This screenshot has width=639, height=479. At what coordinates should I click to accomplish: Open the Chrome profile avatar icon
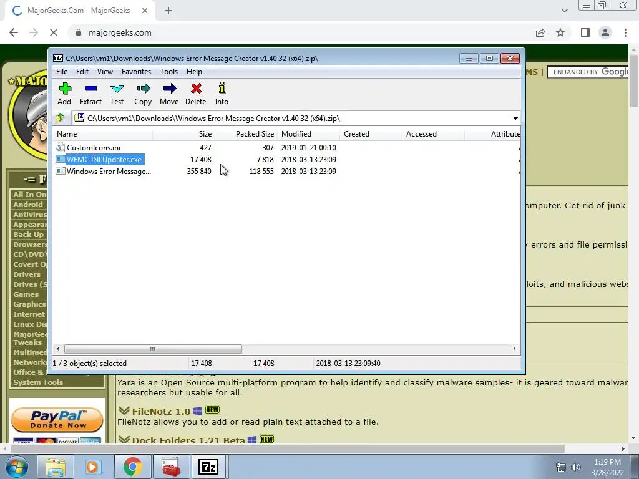coord(605,32)
